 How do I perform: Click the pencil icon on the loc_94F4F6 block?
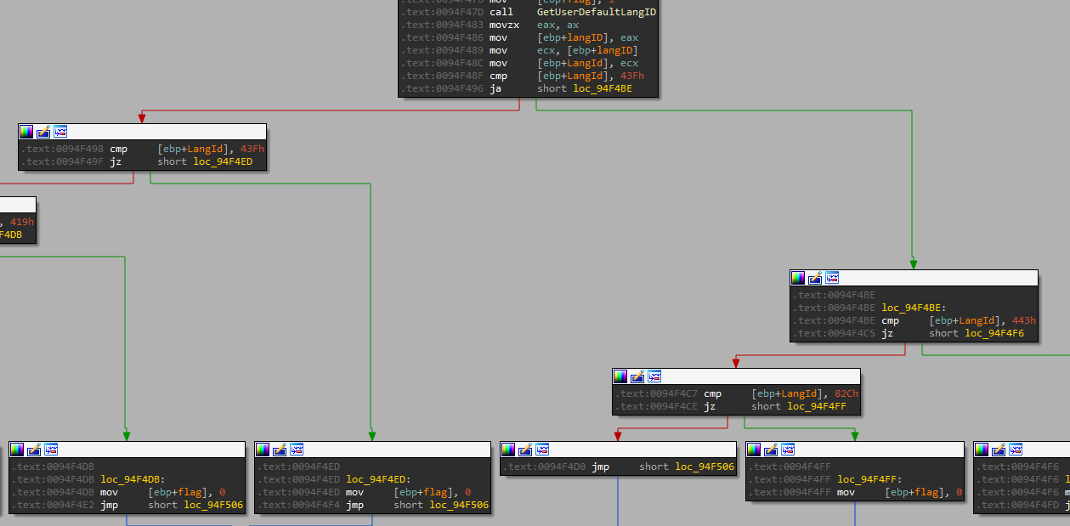[999, 450]
